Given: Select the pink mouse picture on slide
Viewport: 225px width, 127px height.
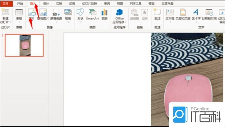Looking at the screenshot, I should coord(187,80).
